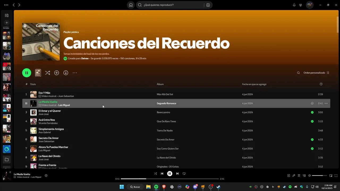
Task: Open the Luis Miguel artist link on row 2
Action: (x=64, y=105)
